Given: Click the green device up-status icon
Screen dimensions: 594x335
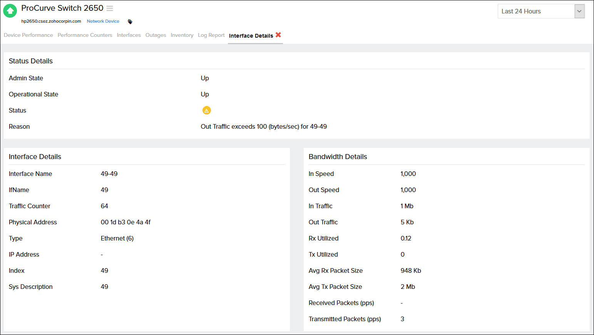Looking at the screenshot, I should pos(10,11).
